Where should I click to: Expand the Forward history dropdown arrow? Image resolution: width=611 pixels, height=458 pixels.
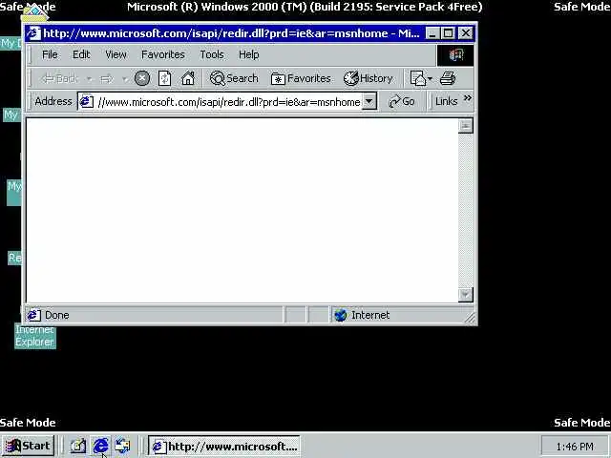(125, 79)
